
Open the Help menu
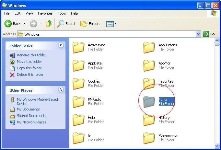75,13
